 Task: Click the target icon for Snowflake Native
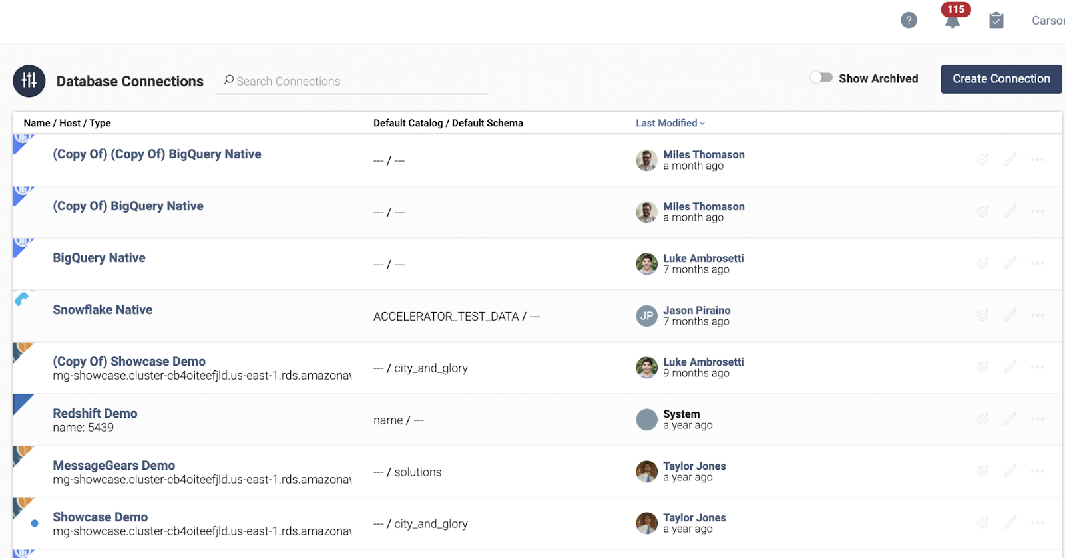pyautogui.click(x=982, y=315)
